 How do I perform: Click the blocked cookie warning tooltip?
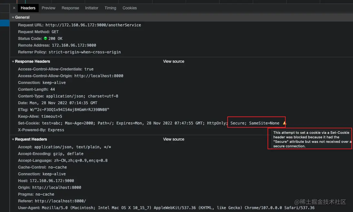312,139
